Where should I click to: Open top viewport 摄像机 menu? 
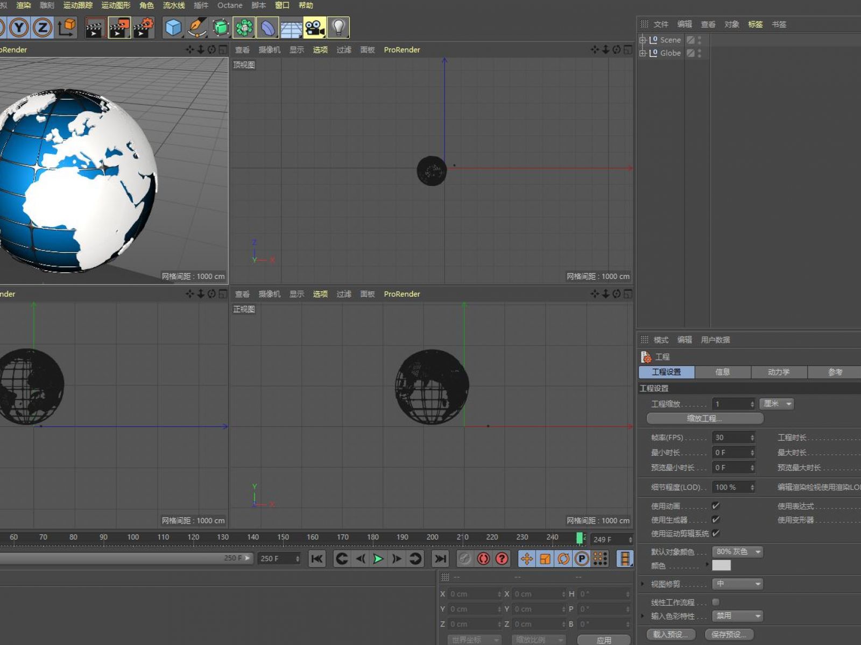270,50
